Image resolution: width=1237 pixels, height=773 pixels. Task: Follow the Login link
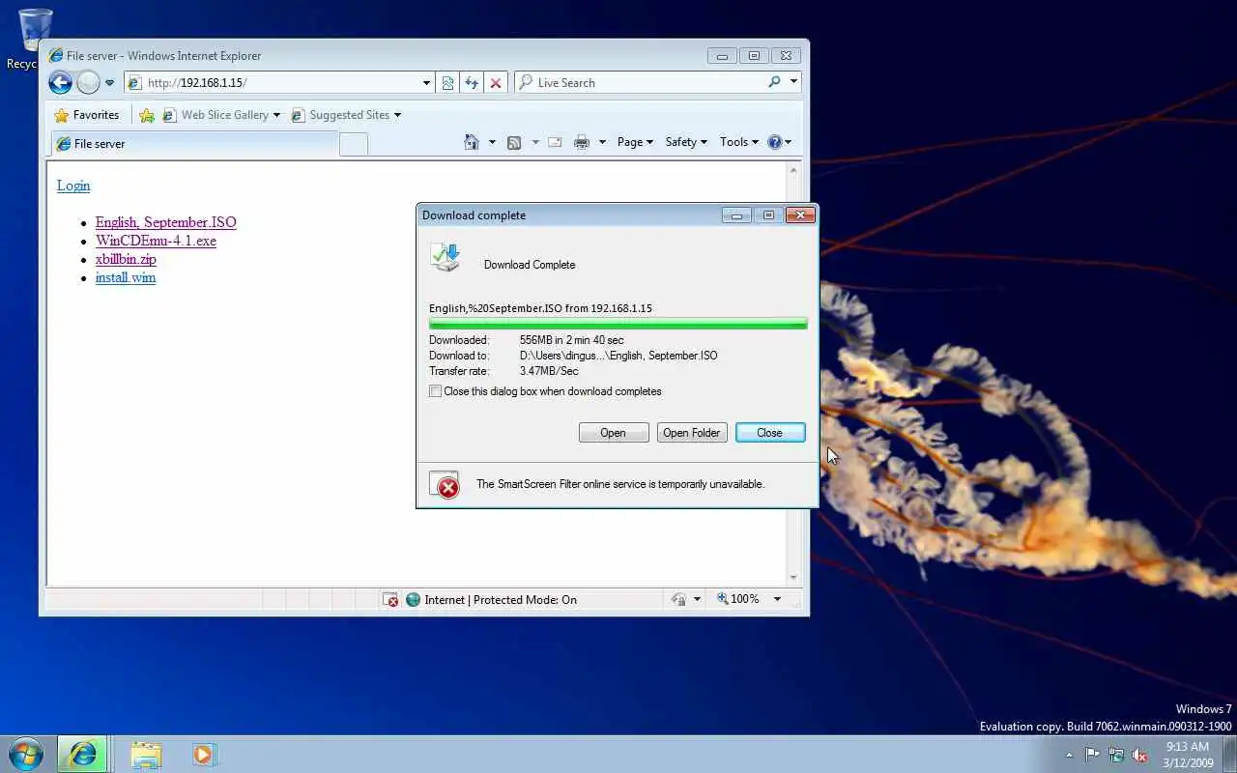(73, 186)
